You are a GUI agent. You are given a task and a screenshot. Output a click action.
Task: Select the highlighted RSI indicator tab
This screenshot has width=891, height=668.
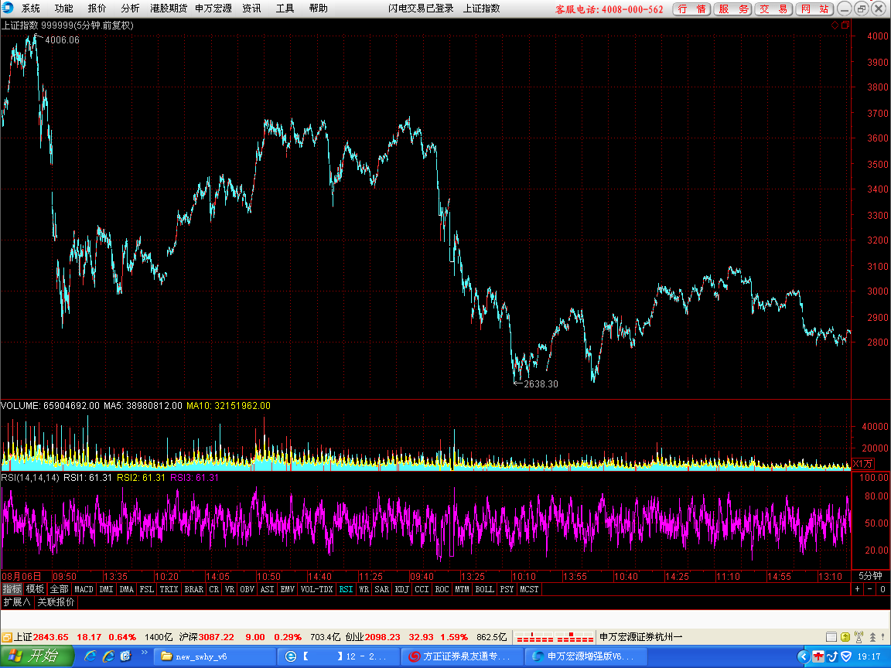click(x=346, y=589)
